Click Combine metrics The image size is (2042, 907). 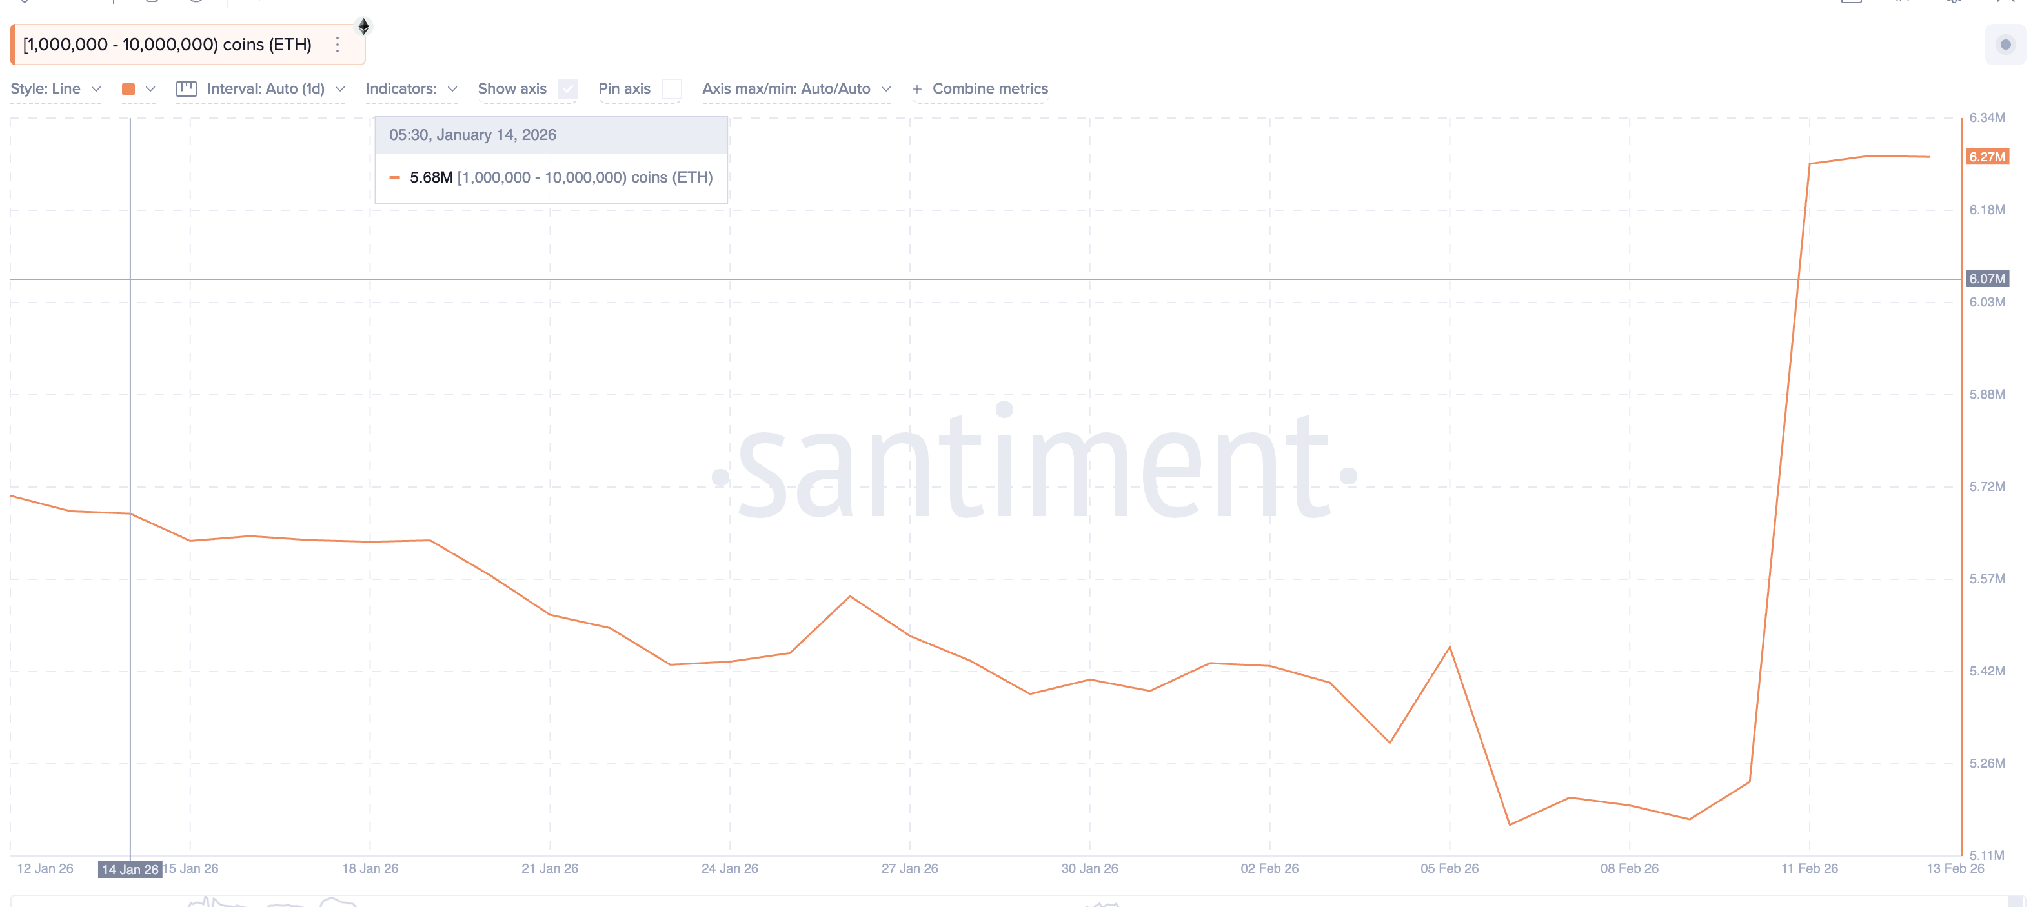pyautogui.click(x=989, y=89)
